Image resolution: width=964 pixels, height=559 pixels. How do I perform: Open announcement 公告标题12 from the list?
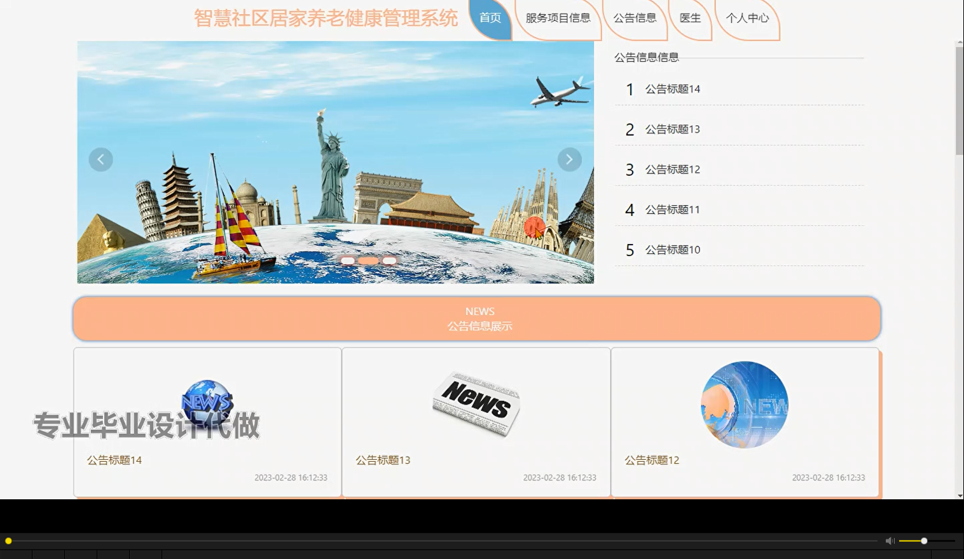672,169
